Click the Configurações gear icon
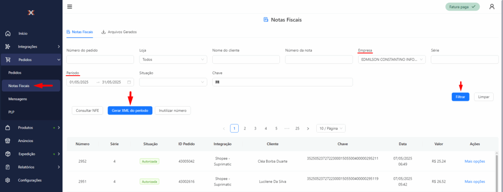The width and height of the screenshot is (503, 192). [x=8, y=180]
